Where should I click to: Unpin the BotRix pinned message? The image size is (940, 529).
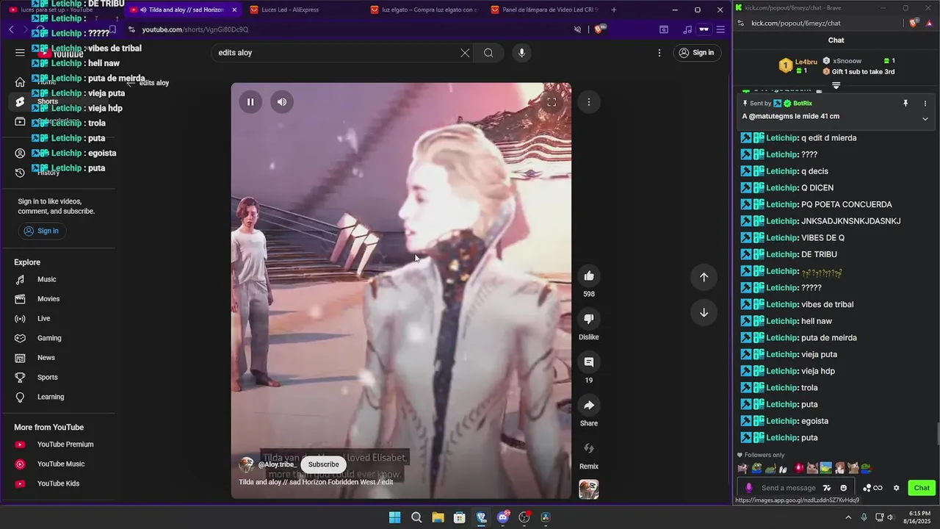(x=905, y=104)
